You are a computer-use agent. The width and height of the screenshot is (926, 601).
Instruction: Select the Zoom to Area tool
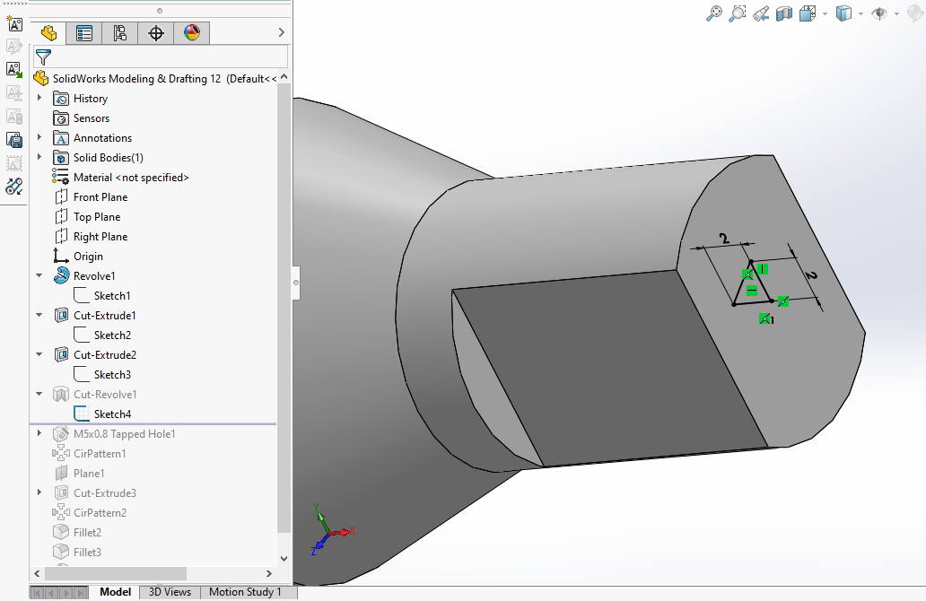pos(738,13)
